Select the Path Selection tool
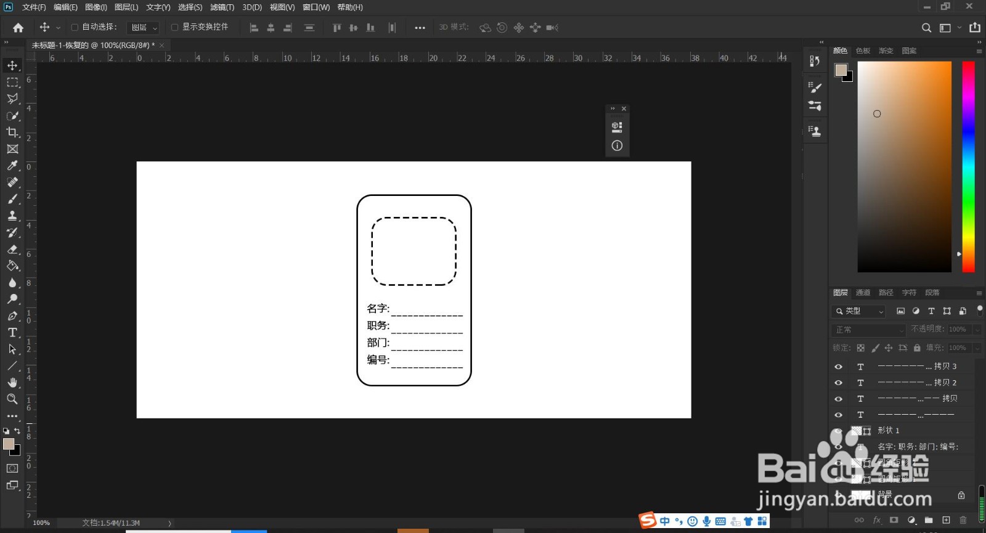The width and height of the screenshot is (986, 533). click(12, 349)
